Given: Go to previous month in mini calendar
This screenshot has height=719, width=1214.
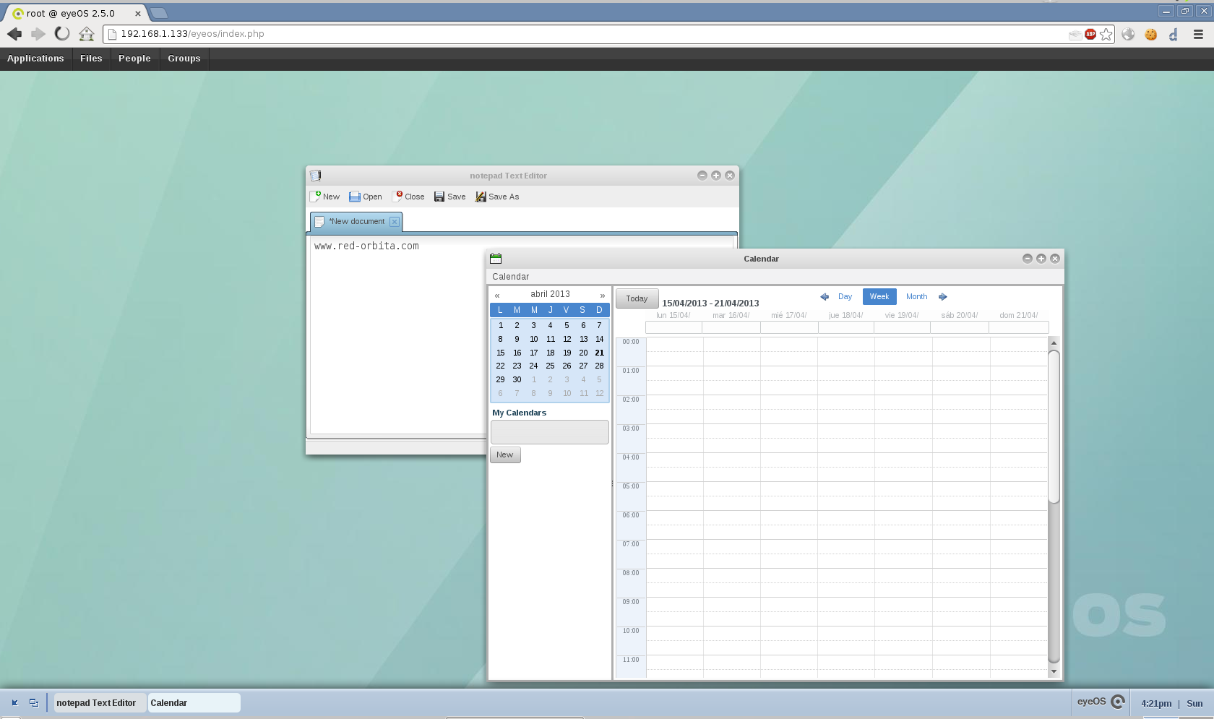Looking at the screenshot, I should tap(497, 295).
